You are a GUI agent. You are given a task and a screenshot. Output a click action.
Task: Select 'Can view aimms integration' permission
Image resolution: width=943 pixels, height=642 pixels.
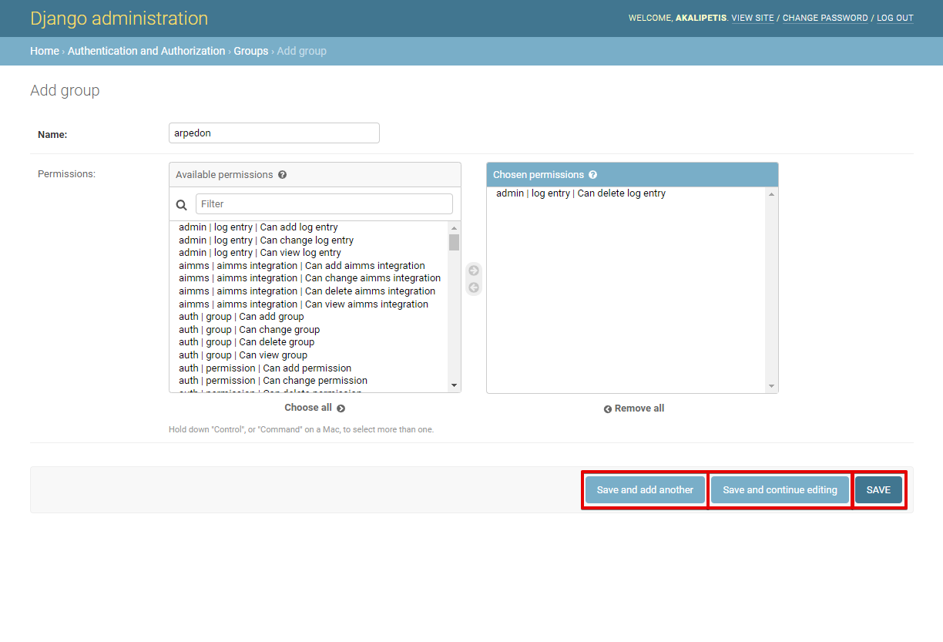(x=309, y=304)
